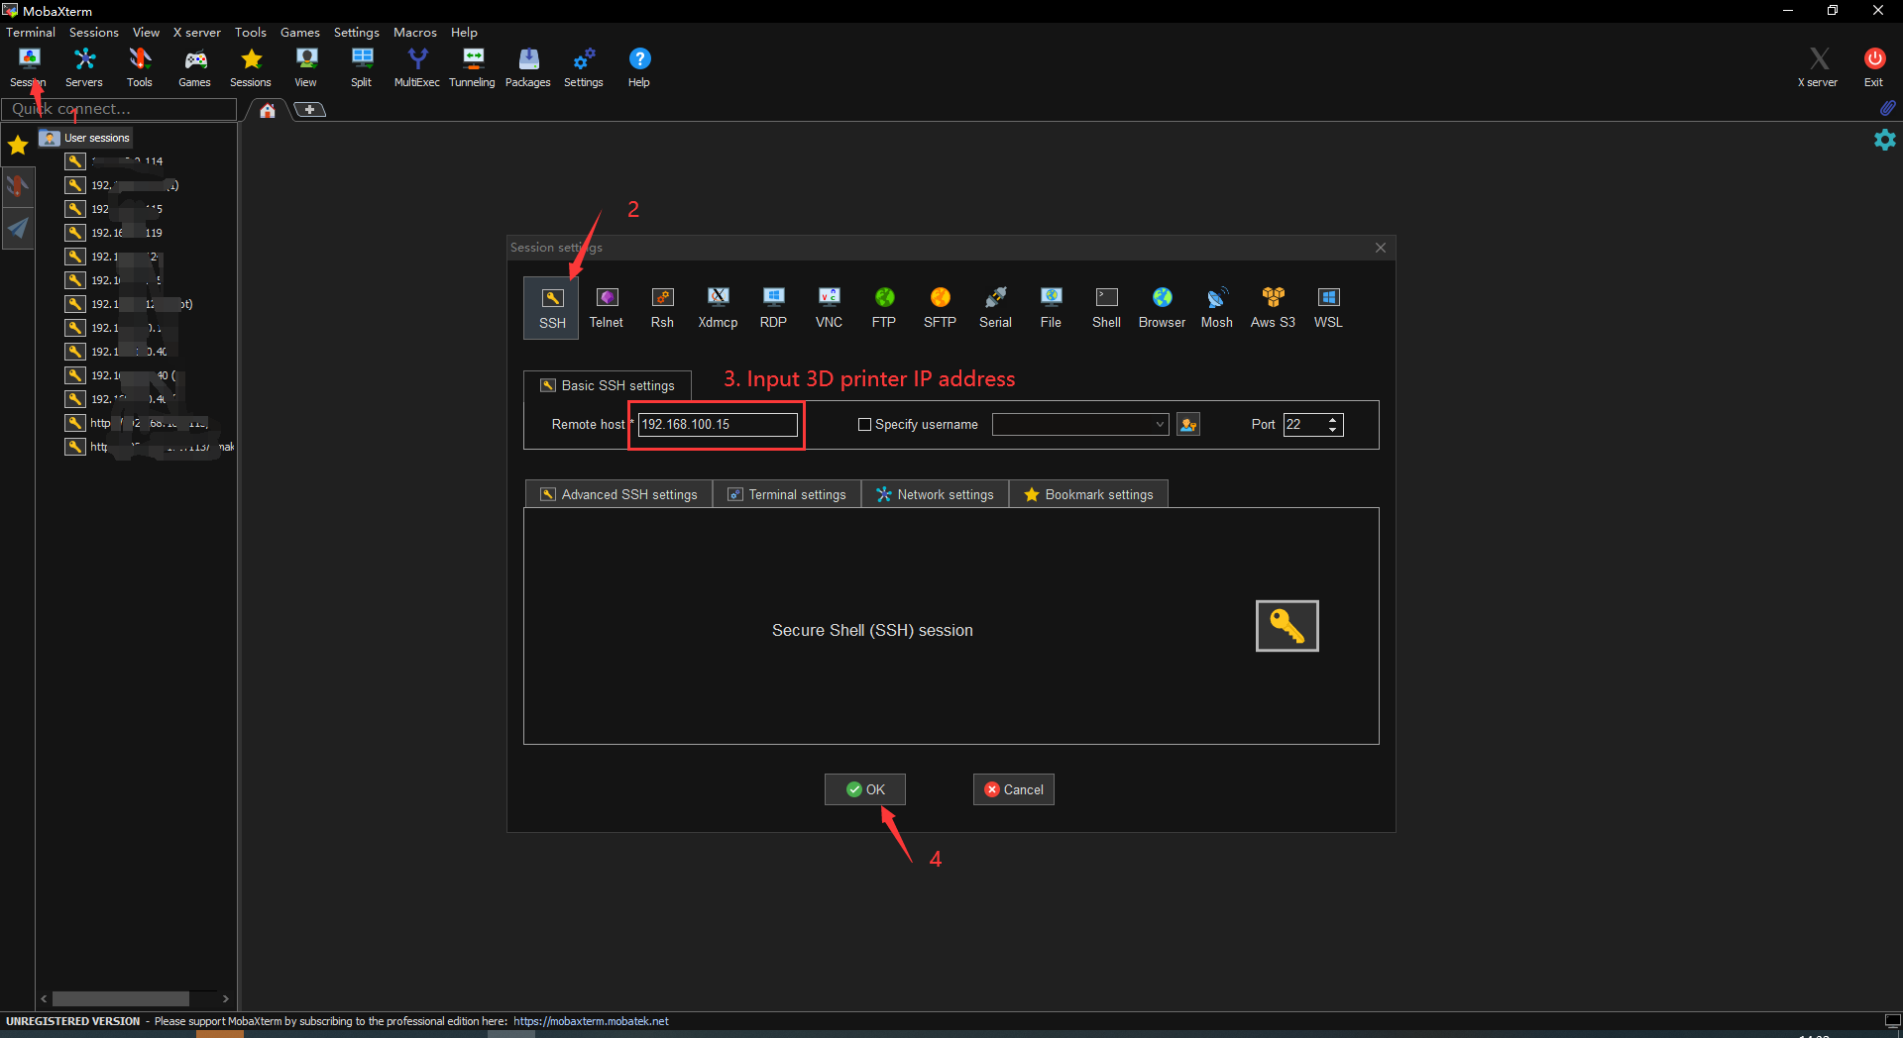Click the paper plane sidebar icon
Image resolution: width=1903 pixels, height=1038 pixels.
pyautogui.click(x=18, y=229)
